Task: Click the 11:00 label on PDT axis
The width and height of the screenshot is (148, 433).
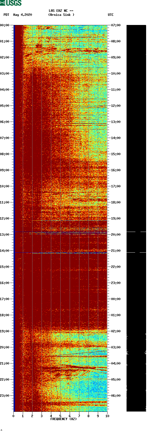Action: (x=5, y=202)
